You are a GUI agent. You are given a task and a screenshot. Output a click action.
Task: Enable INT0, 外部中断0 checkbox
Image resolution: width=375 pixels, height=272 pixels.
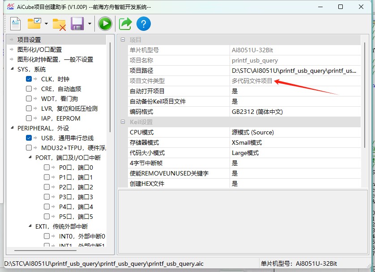tap(47, 236)
